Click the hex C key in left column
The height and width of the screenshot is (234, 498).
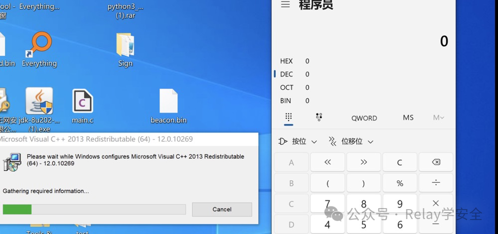(x=291, y=203)
